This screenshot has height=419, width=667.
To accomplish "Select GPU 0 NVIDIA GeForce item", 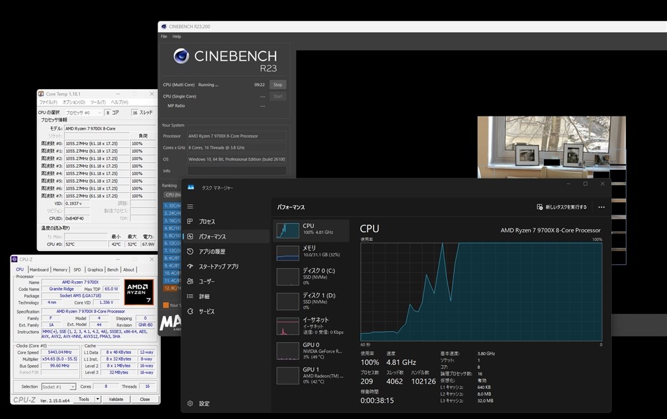I will (311, 351).
